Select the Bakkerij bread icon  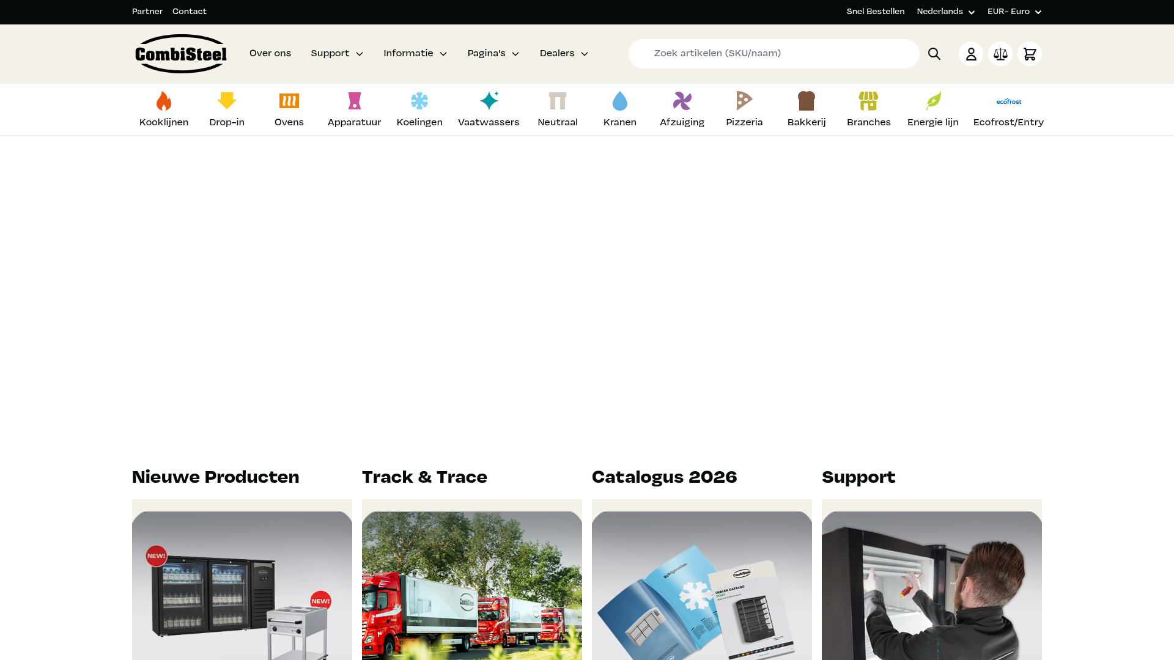[807, 101]
